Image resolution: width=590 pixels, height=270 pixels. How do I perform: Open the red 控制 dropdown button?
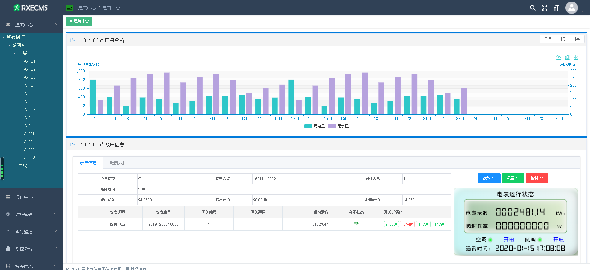537,178
